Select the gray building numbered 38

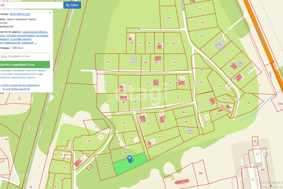(240, 63)
